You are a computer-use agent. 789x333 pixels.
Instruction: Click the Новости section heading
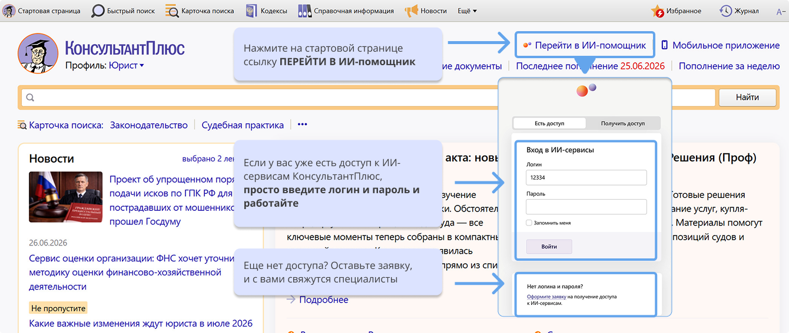52,159
